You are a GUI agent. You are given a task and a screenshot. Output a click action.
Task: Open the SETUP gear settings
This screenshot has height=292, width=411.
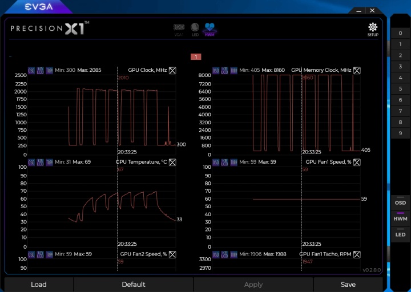click(x=373, y=30)
